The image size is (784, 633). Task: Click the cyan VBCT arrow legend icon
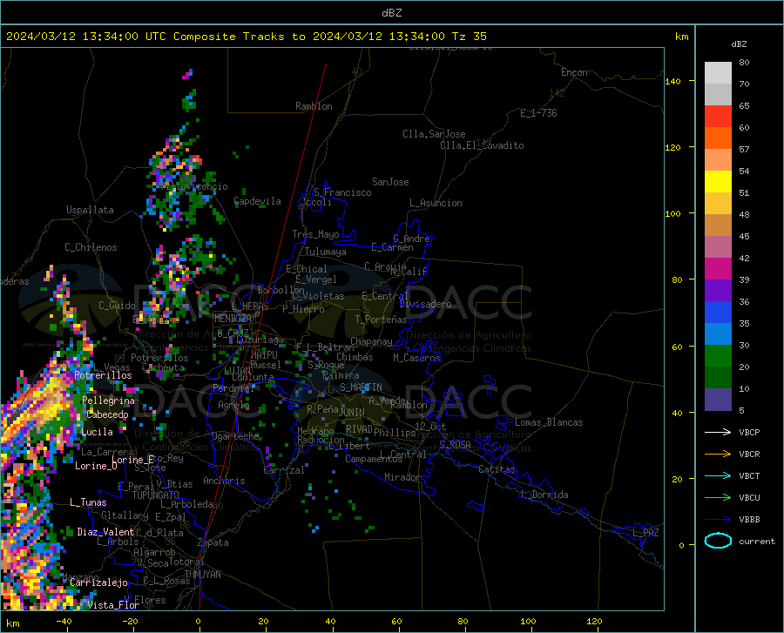click(718, 475)
